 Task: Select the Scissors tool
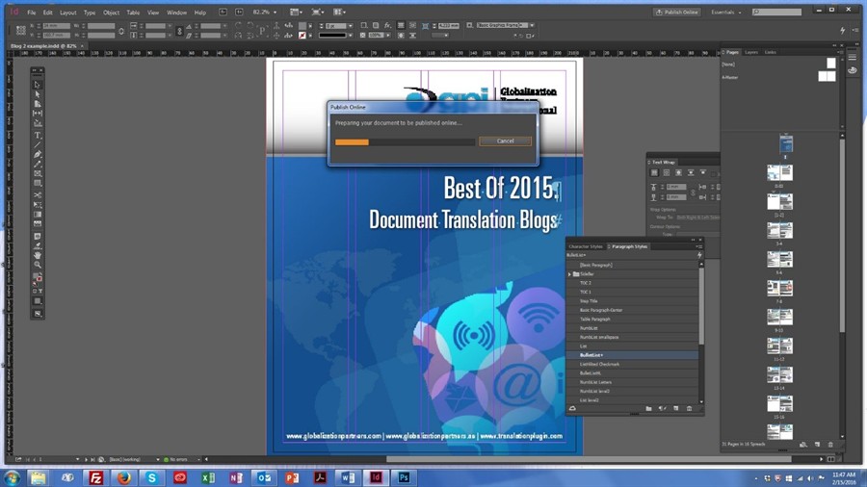coord(37,195)
